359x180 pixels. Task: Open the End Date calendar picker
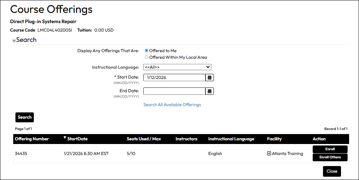pyautogui.click(x=209, y=91)
